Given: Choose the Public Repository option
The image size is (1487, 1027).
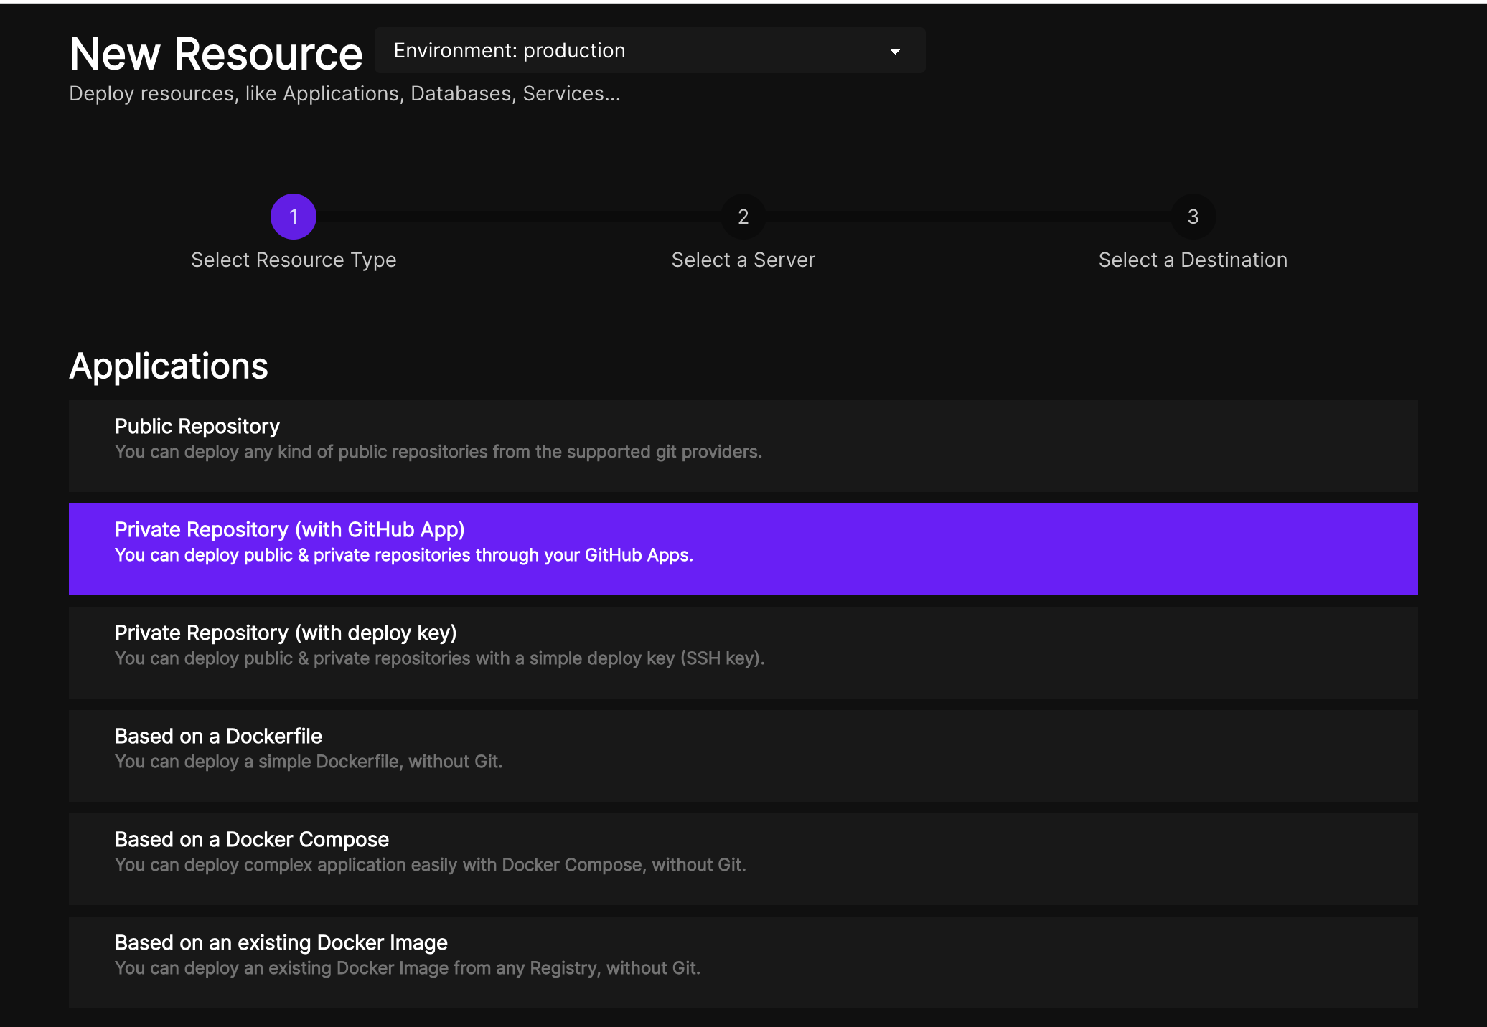Looking at the screenshot, I should click(197, 427).
